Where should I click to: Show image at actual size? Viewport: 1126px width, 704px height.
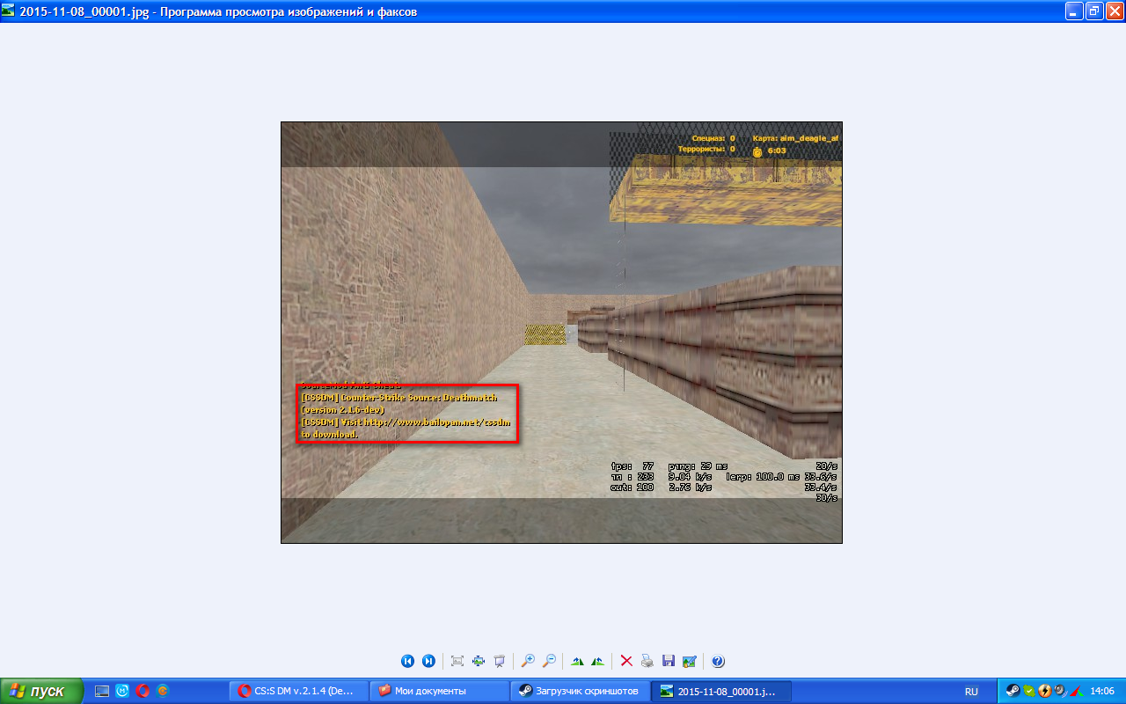(x=479, y=661)
